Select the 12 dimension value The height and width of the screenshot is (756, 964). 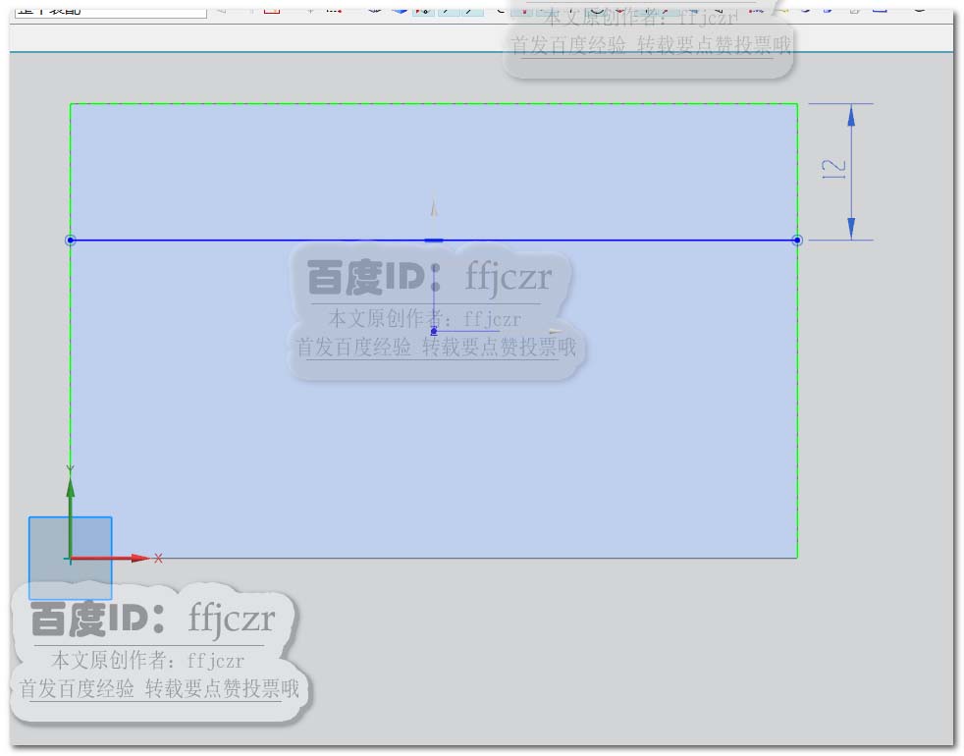pos(833,169)
